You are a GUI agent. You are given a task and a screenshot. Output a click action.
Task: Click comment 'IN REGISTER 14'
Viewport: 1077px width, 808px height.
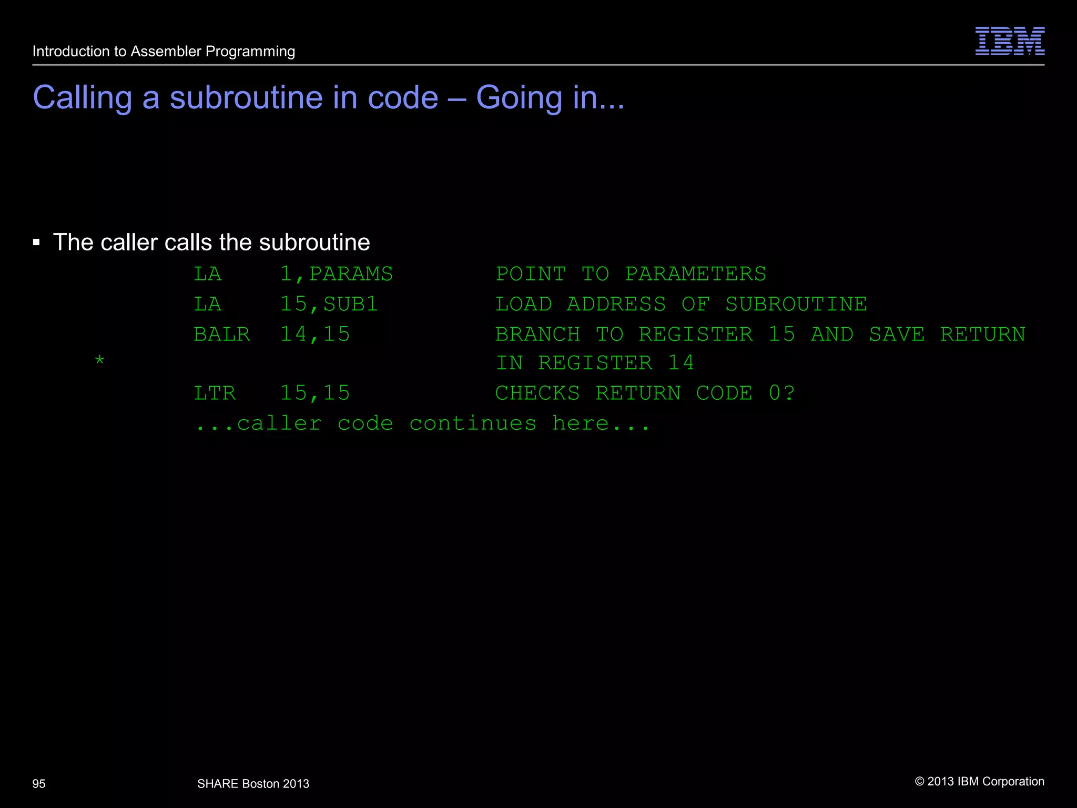click(595, 363)
